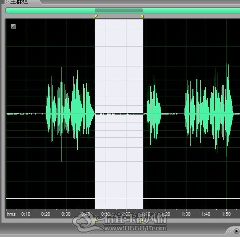Click the 0:10 mark on the time ruler
The width and height of the screenshot is (240, 237).
point(26,214)
